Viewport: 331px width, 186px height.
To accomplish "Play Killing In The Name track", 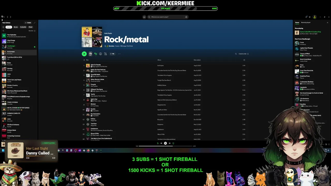I will [165, 90].
